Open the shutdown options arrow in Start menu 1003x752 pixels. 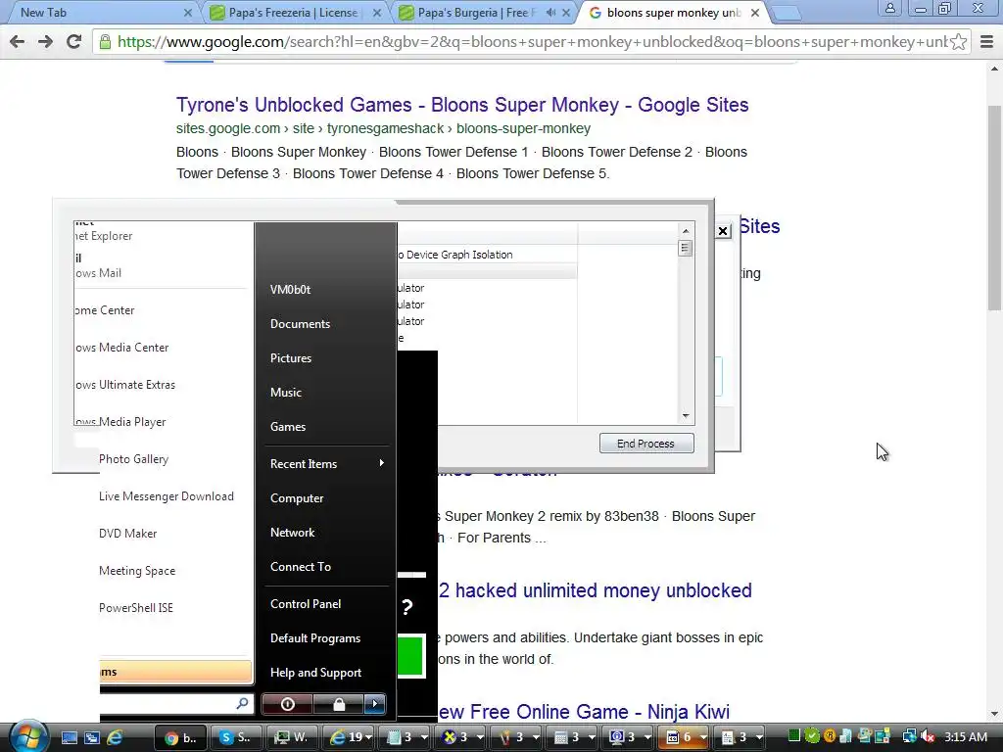pos(375,704)
